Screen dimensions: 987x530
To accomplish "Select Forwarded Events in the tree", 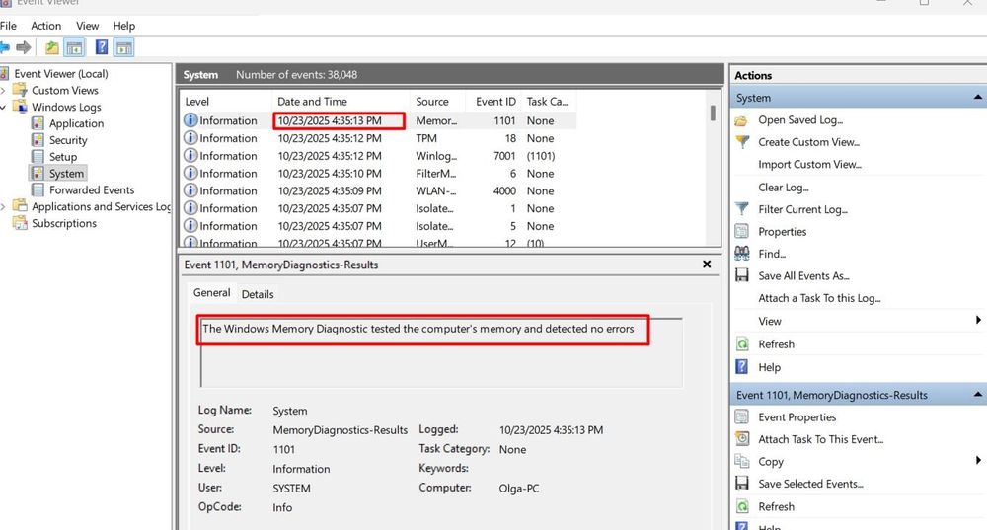I will pos(92,190).
